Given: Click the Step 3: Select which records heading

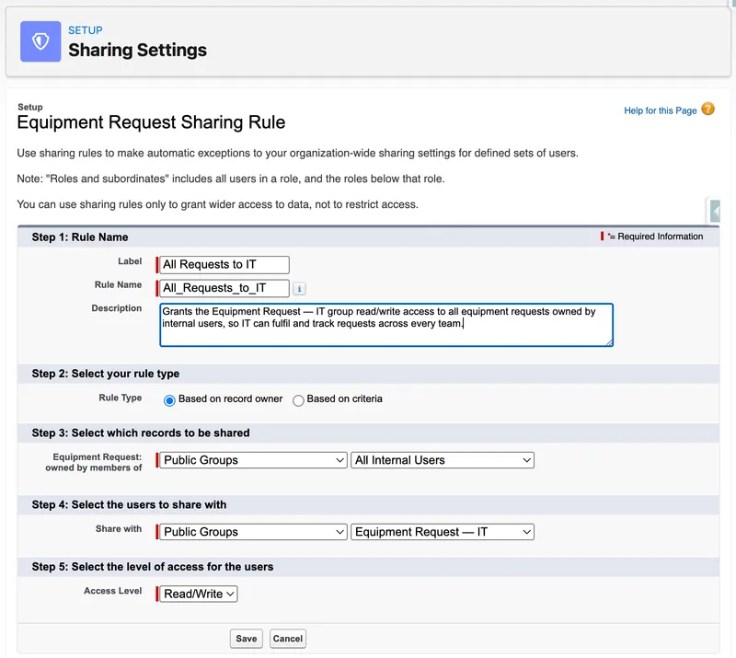Looking at the screenshot, I should 141,433.
